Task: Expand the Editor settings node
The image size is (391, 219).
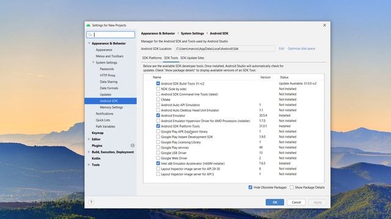Action: [89, 139]
